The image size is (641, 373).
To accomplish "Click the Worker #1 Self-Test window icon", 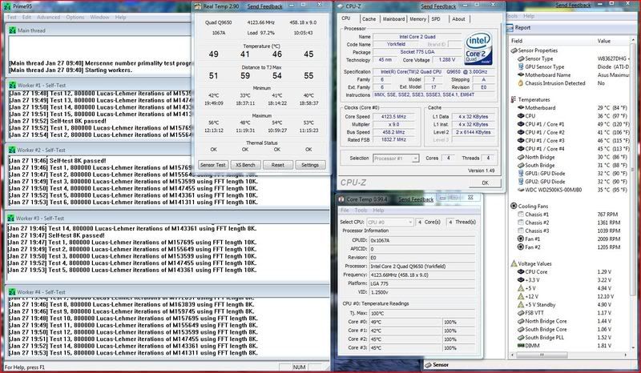I will click(x=12, y=86).
